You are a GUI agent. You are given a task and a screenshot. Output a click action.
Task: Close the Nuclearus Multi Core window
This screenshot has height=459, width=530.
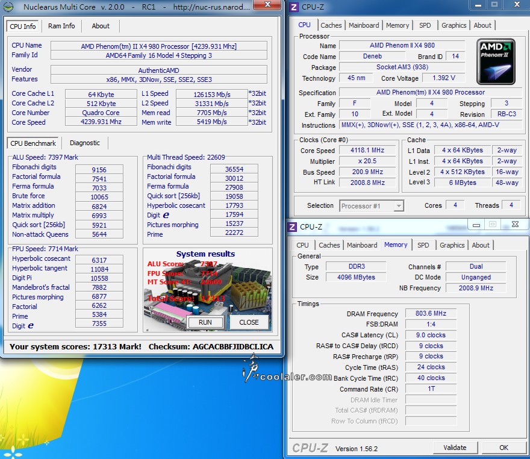pos(267,5)
